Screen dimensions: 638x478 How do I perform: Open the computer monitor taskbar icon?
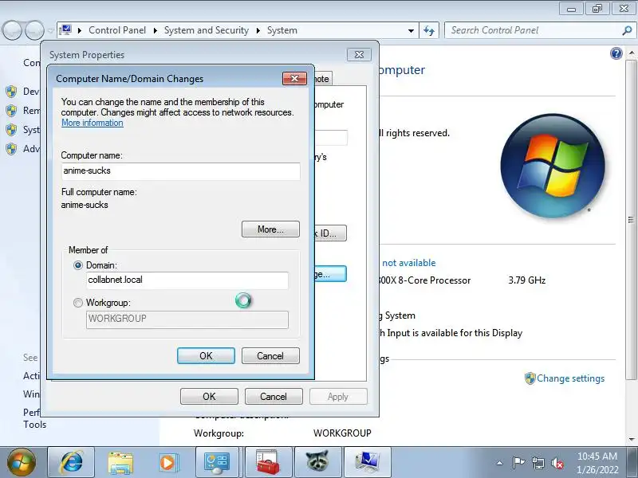coord(368,462)
